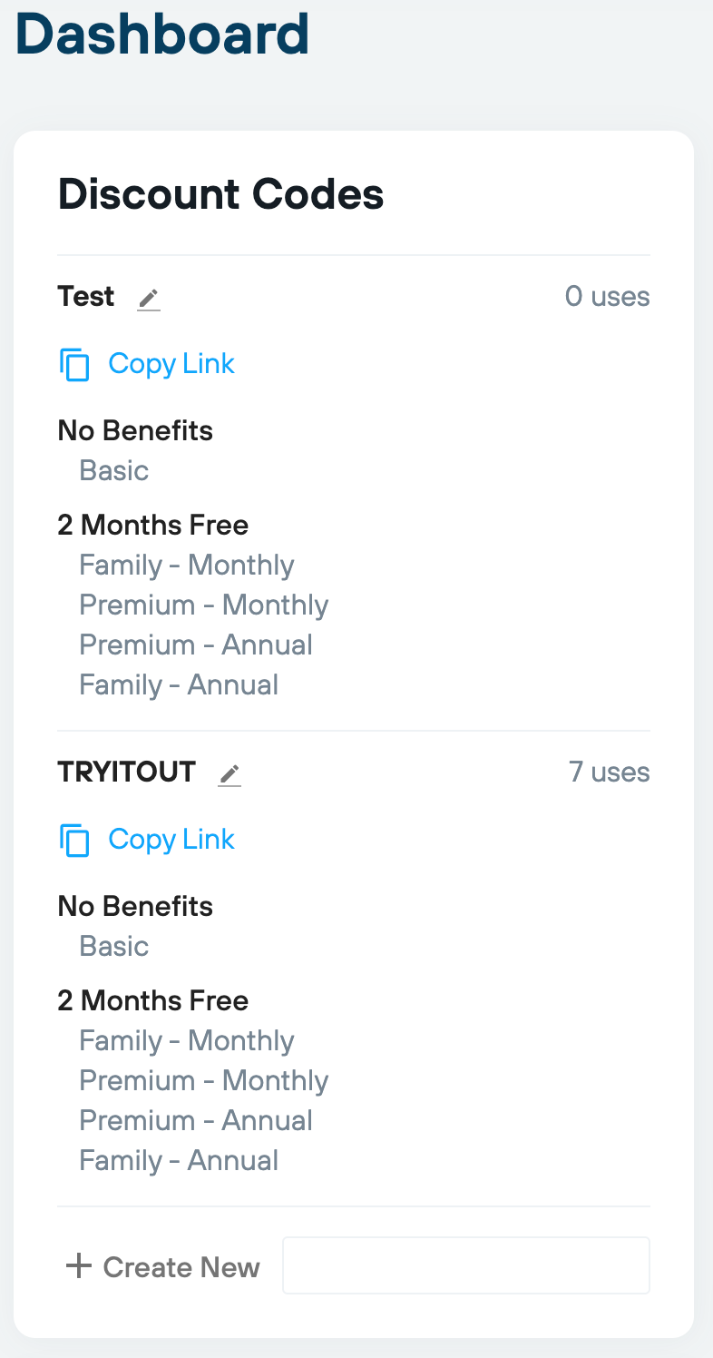Select the Test discount code name
The height and width of the screenshot is (1358, 713).
click(x=86, y=297)
